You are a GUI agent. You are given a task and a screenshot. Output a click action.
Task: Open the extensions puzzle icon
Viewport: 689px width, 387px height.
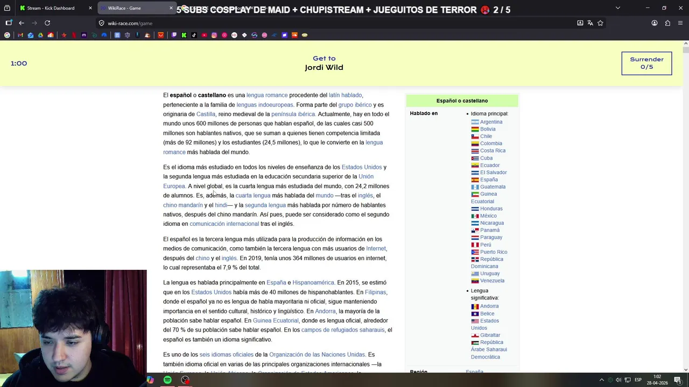click(667, 23)
